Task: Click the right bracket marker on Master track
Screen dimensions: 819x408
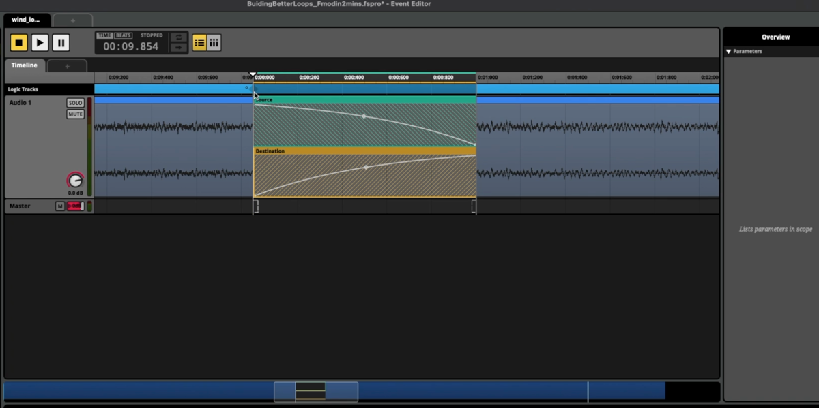Action: click(x=474, y=206)
